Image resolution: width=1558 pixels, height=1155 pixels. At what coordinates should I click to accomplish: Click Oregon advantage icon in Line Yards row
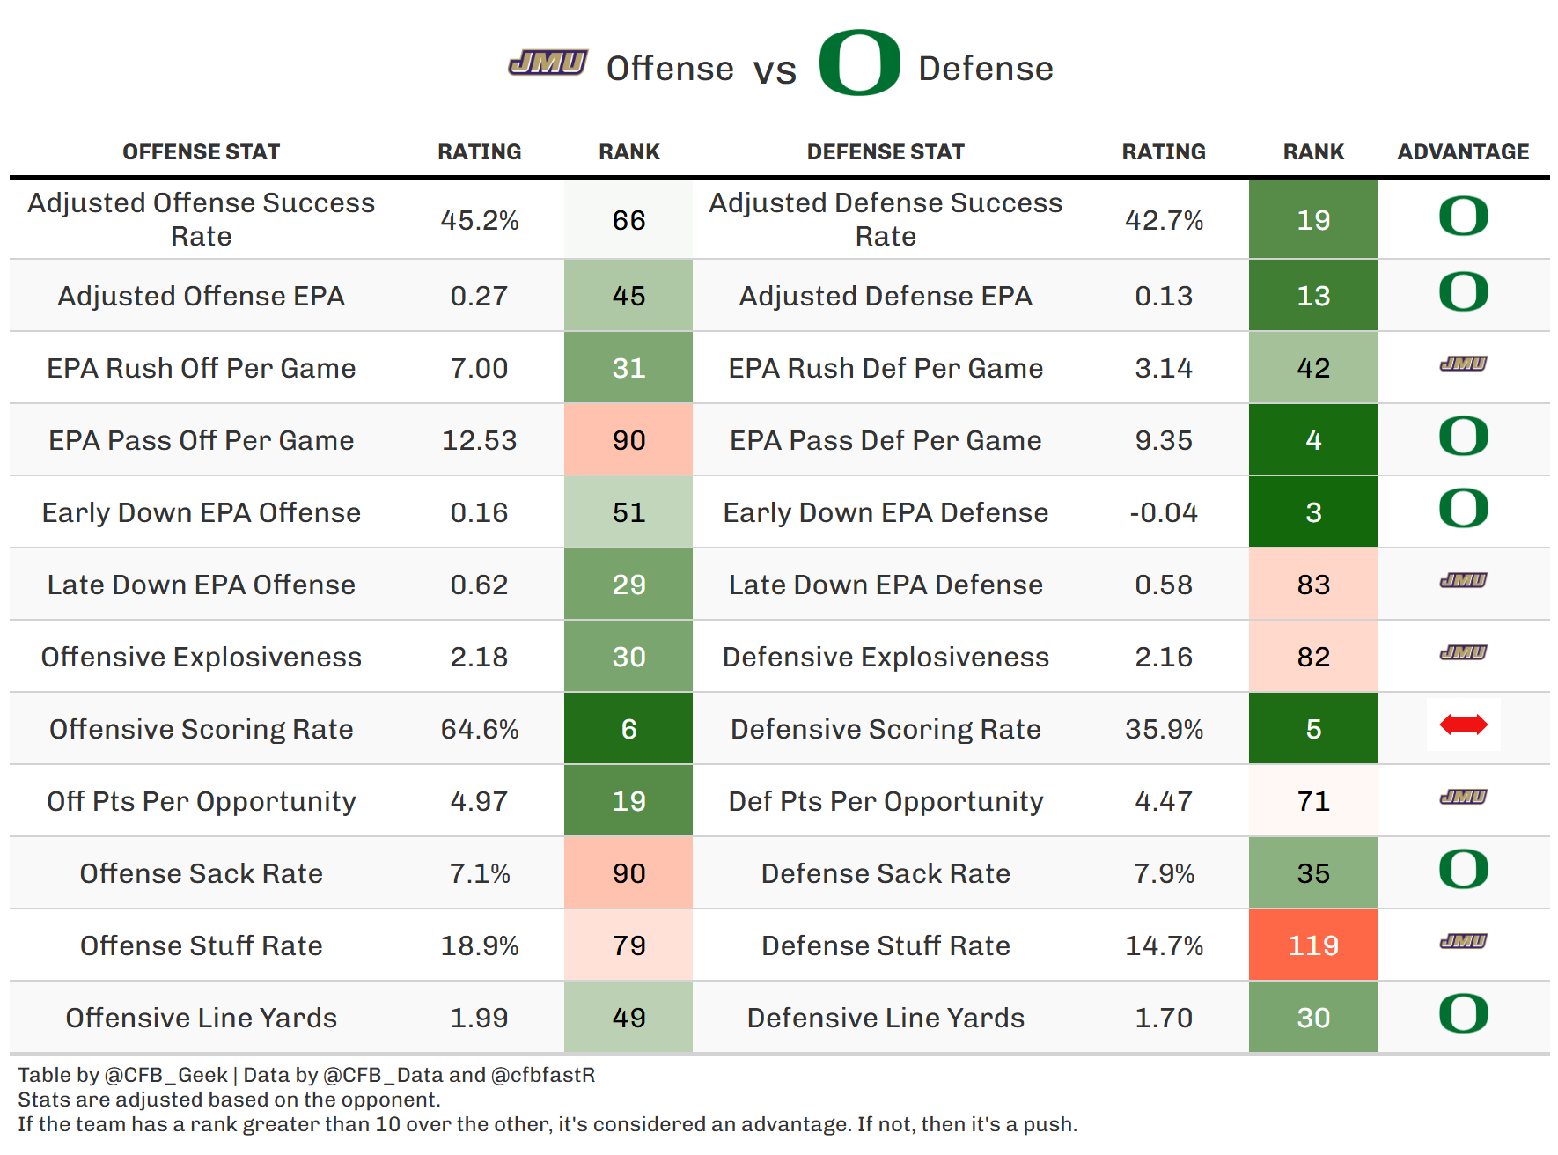click(1463, 1014)
